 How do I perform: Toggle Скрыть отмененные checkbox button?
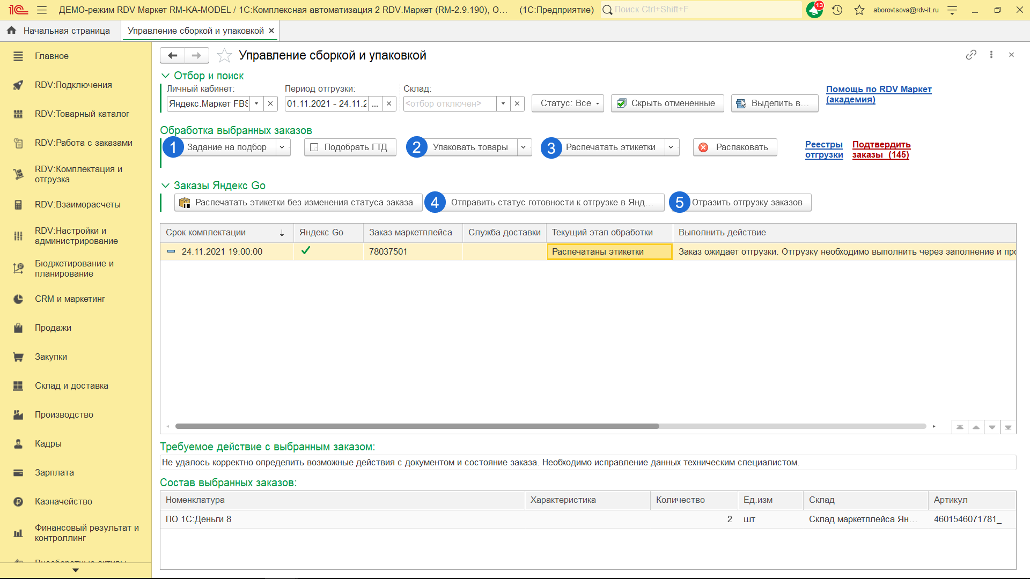(x=667, y=103)
